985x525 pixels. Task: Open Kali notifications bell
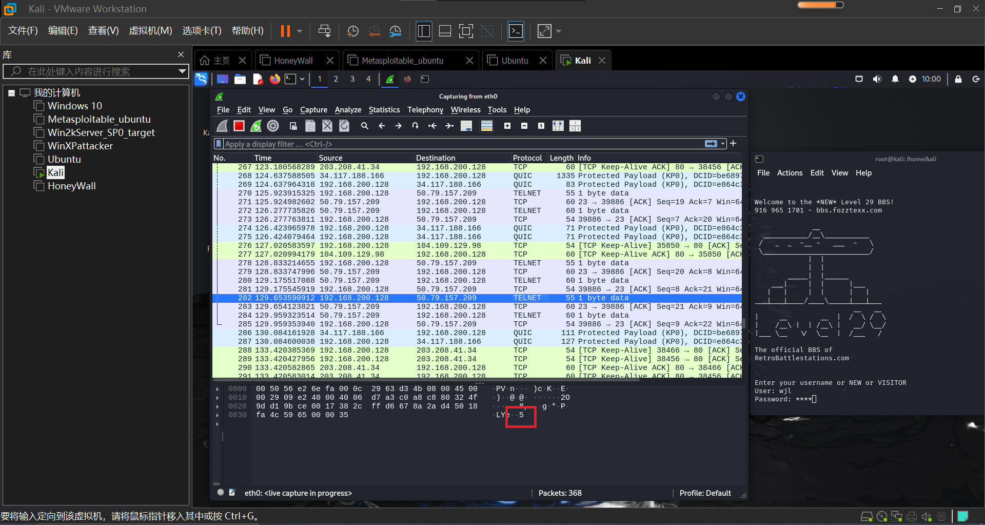895,79
